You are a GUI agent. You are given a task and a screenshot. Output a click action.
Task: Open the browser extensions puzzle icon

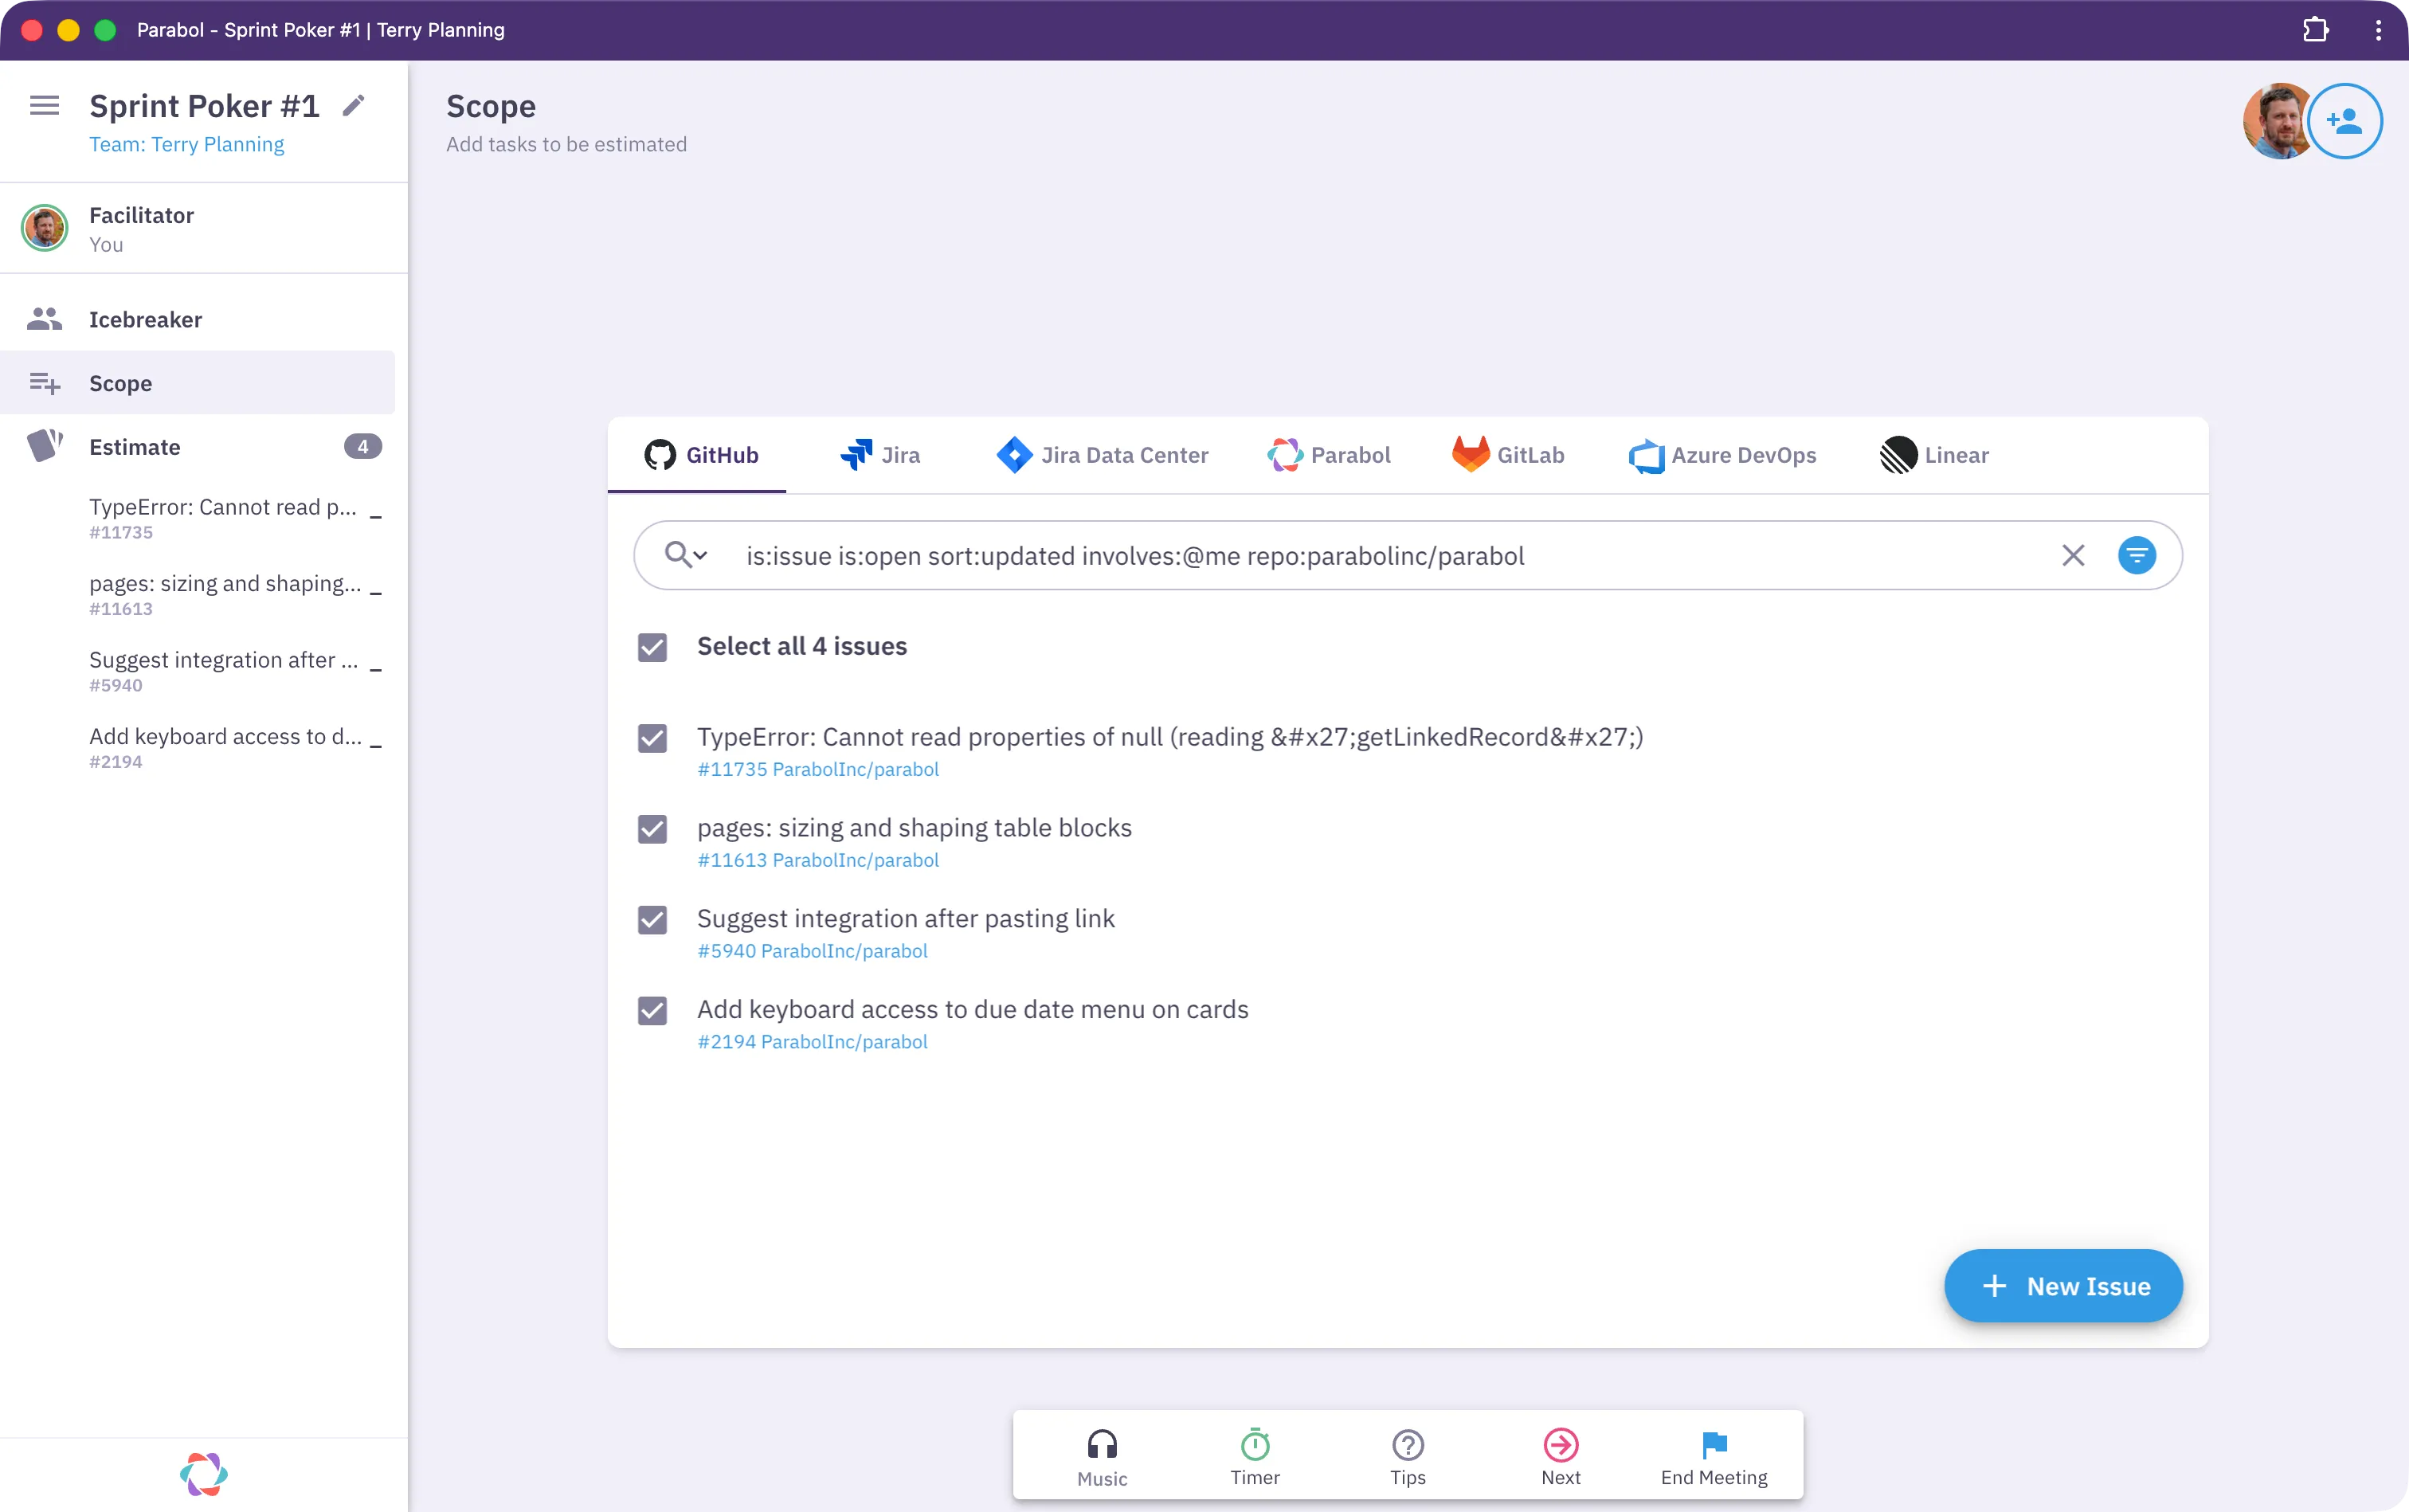(2315, 30)
